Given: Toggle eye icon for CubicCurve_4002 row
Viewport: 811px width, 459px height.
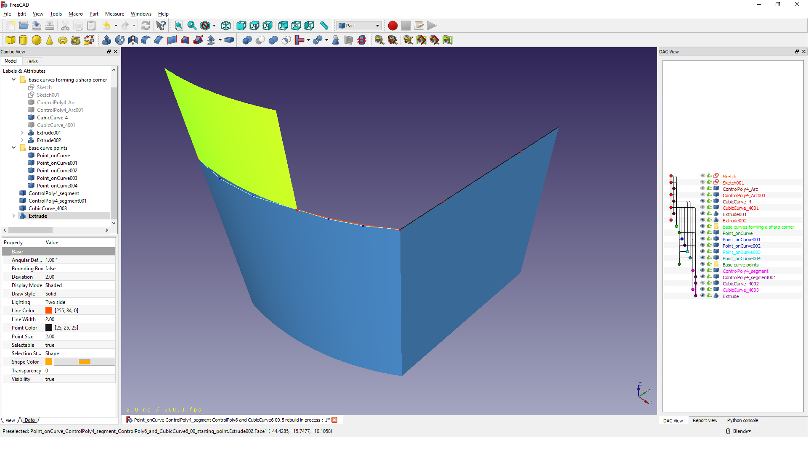Looking at the screenshot, I should 702,283.
